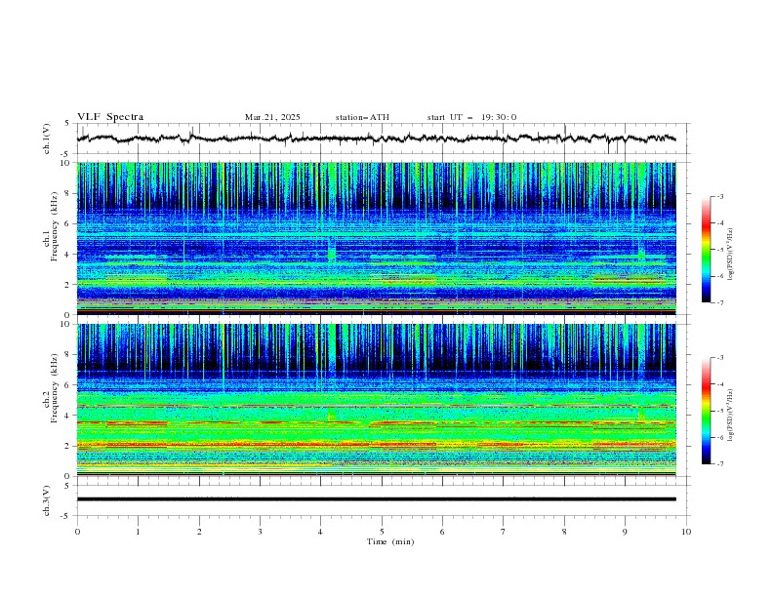Click the ch.1 "Frequency (kHz)" axis label
This screenshot has height=597, width=773.
click(55, 226)
